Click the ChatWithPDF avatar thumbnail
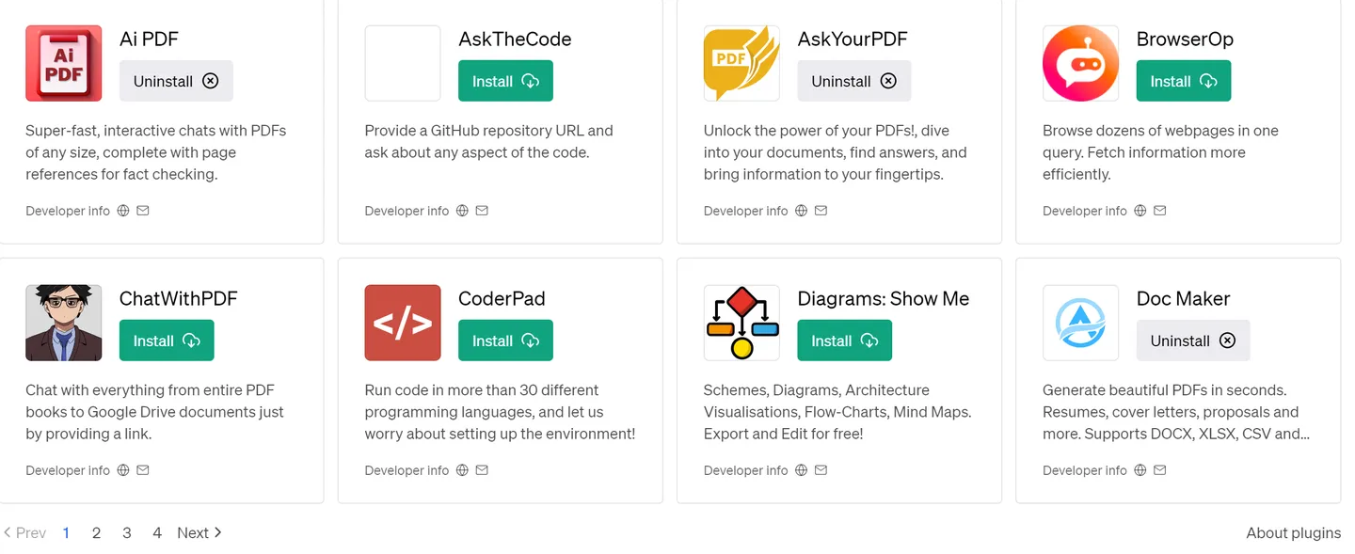The image size is (1355, 554). (x=63, y=323)
